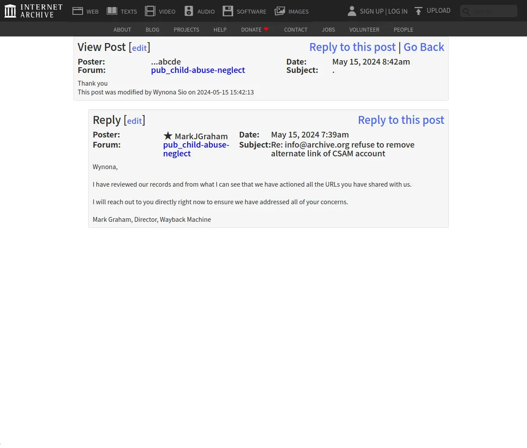Click the Mark Graham signature line

[x=152, y=219]
